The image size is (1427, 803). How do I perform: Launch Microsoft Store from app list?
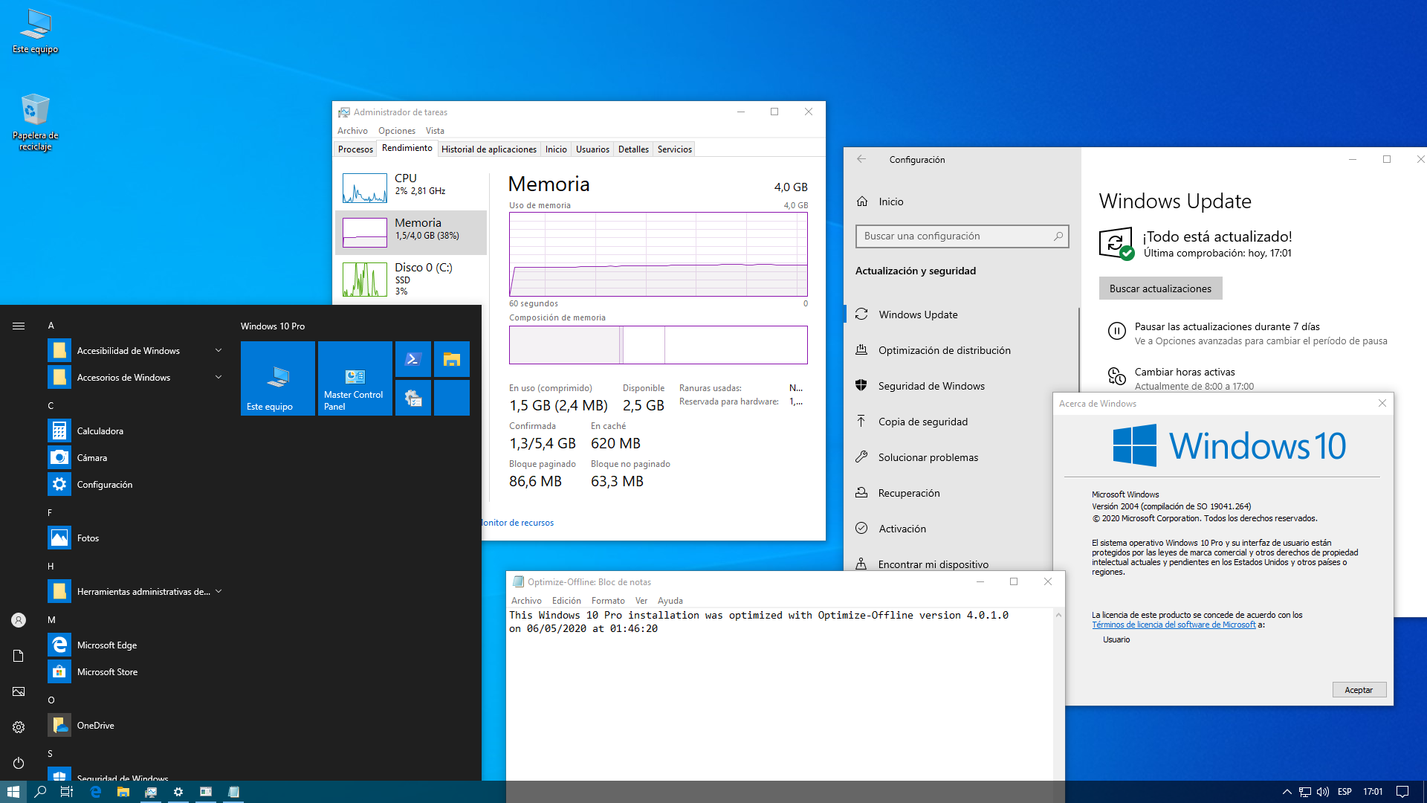(107, 672)
